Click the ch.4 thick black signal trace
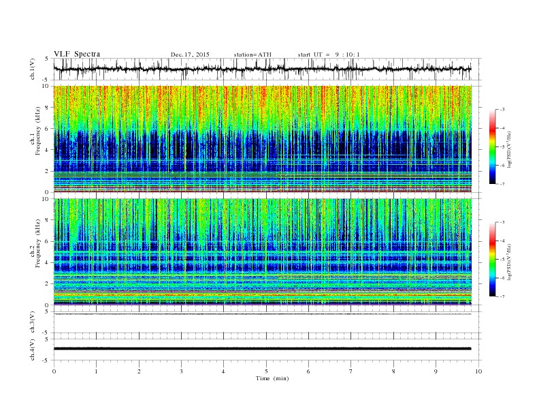The width and height of the screenshot is (539, 417). pos(263,349)
